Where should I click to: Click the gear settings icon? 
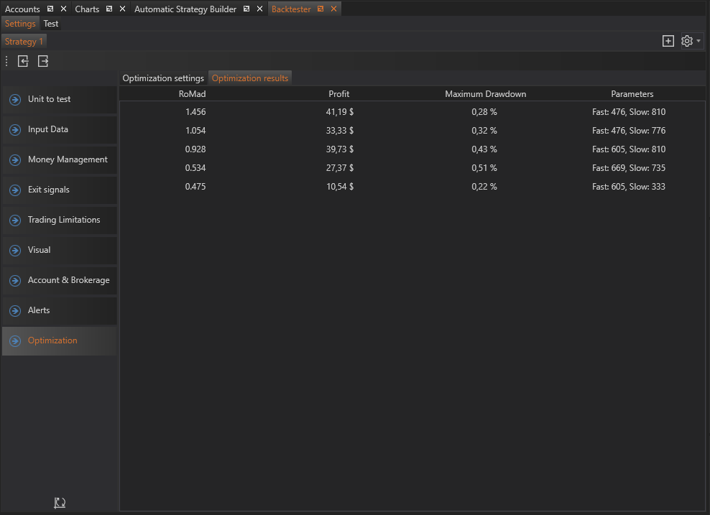686,42
